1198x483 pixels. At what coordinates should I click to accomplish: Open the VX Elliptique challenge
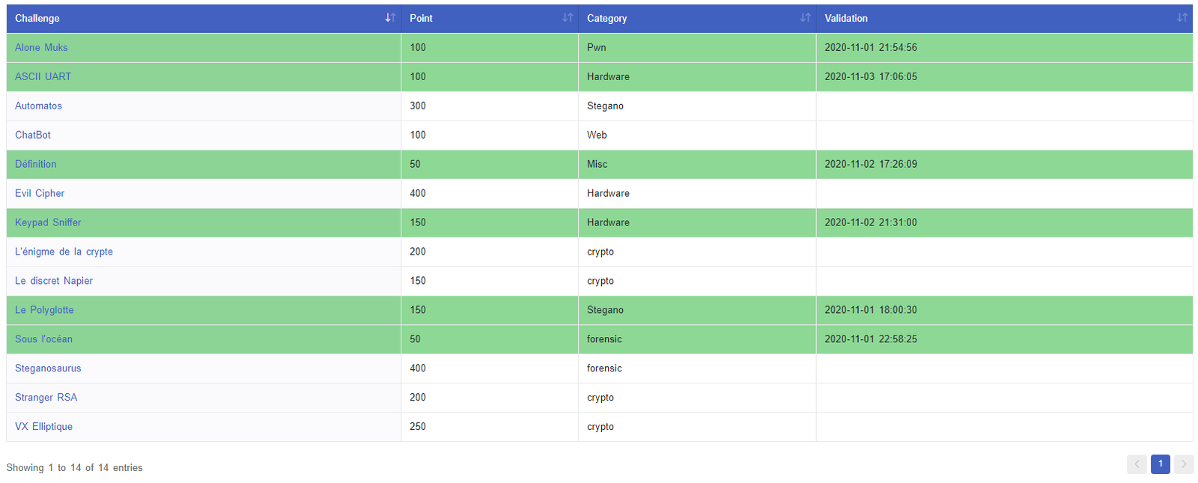43,428
